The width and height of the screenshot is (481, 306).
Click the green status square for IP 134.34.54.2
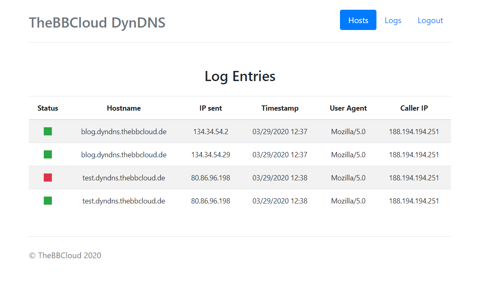click(48, 131)
